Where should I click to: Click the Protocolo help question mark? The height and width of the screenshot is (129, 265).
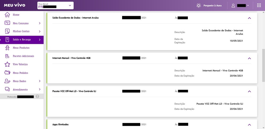click(x=37, y=96)
